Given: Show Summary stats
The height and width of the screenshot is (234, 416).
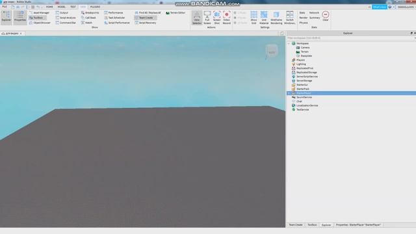Looking at the screenshot, I should click(315, 18).
